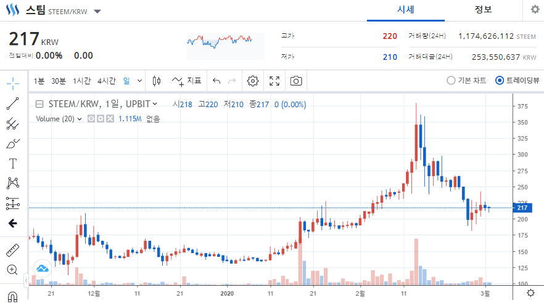The height and width of the screenshot is (303, 544).
Task: Set chart interval to 일
Action: point(126,81)
